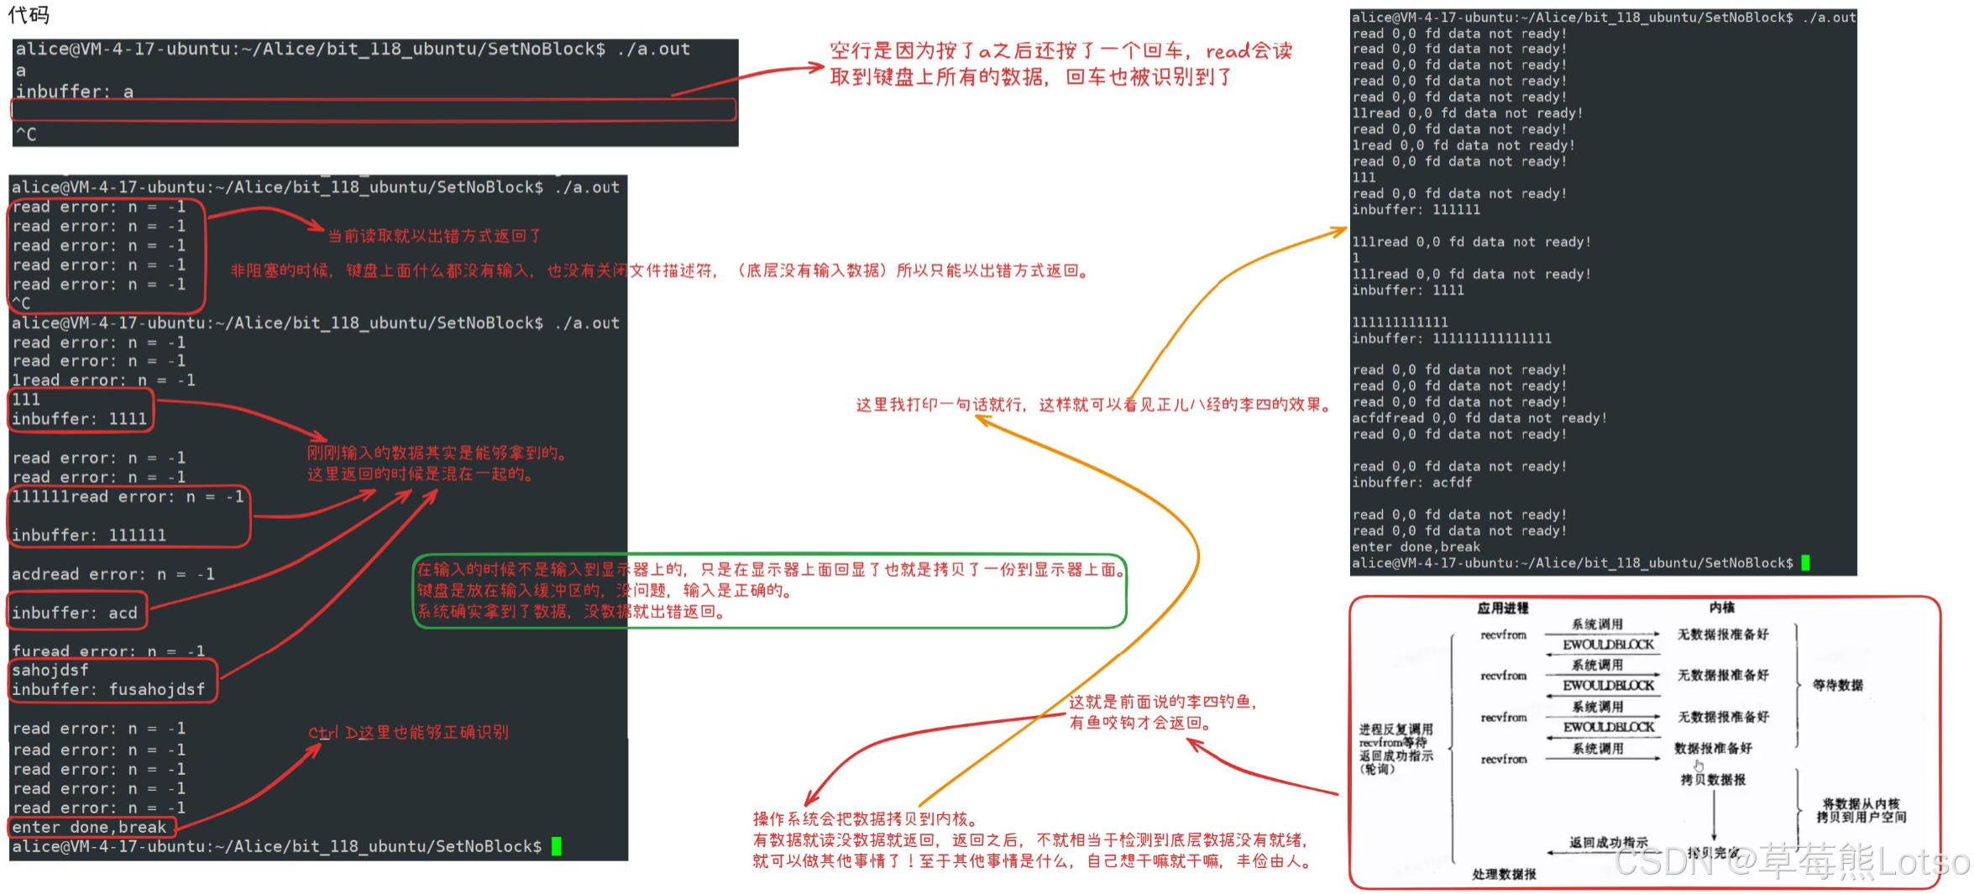Viewport: 1974px width, 894px height.
Task: Click '111111read error: n = -1' line
Action: 128,497
